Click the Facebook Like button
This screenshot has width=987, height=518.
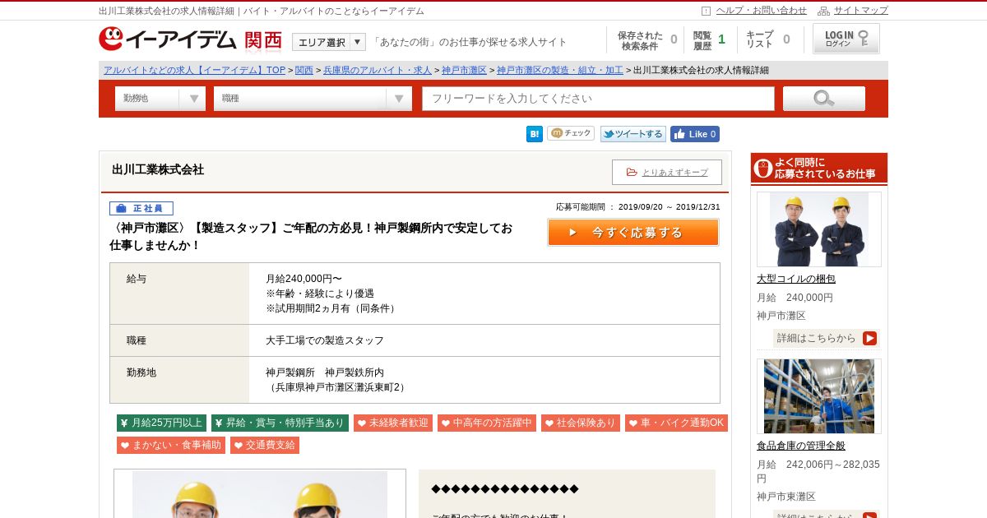pos(695,134)
